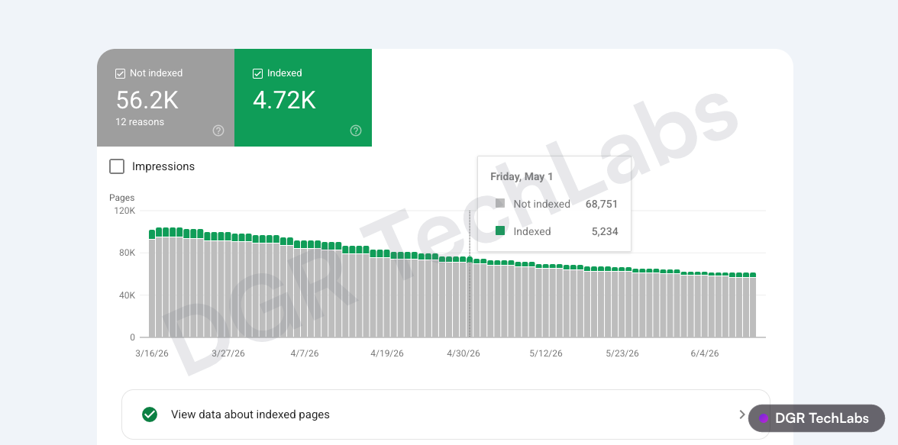Click the 4/30/26 date axis label
Screen dimensions: 898x445
click(464, 353)
